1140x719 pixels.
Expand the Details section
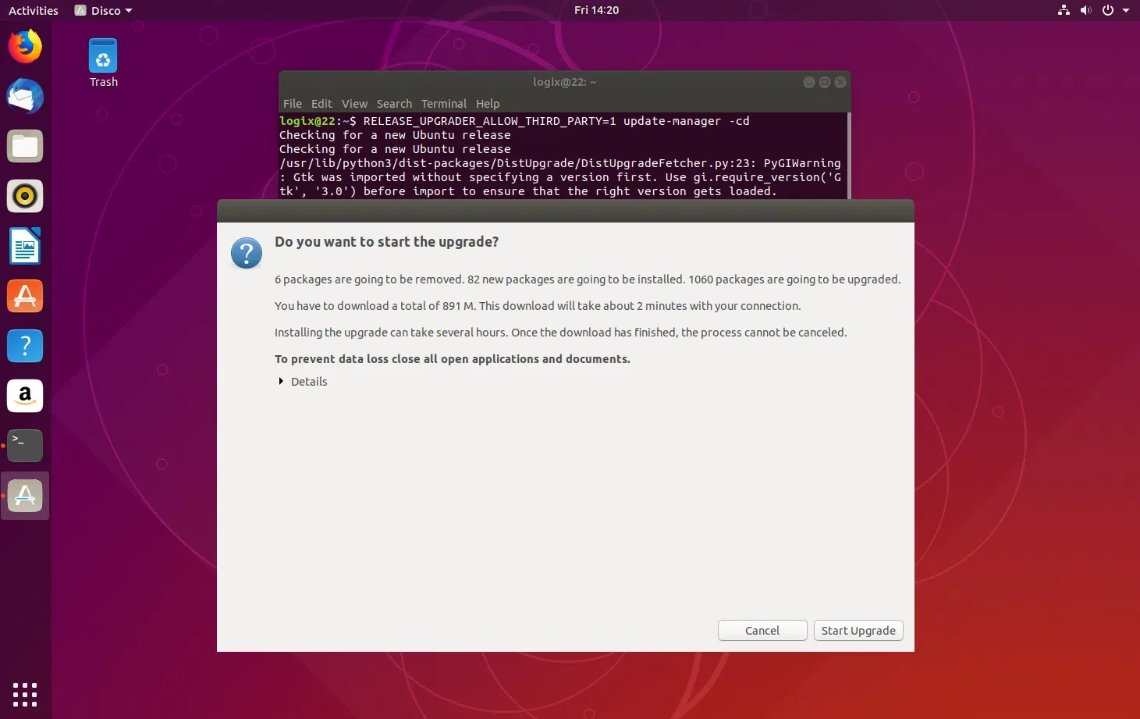[303, 382]
